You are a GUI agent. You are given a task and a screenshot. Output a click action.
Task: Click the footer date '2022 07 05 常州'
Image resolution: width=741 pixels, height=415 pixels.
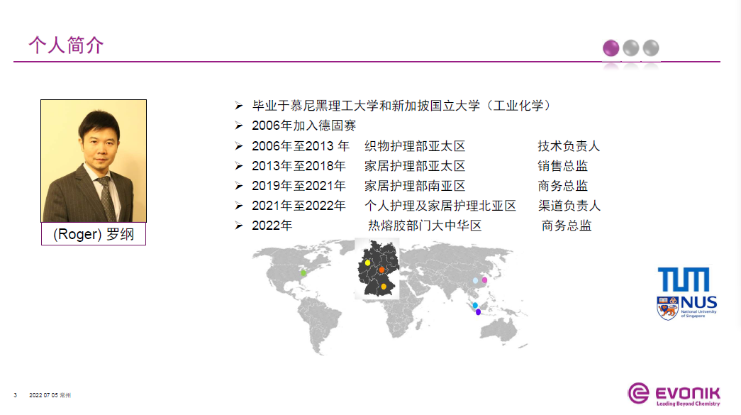(50, 394)
